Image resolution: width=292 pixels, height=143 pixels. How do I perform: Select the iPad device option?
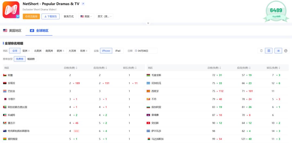(x=118, y=51)
